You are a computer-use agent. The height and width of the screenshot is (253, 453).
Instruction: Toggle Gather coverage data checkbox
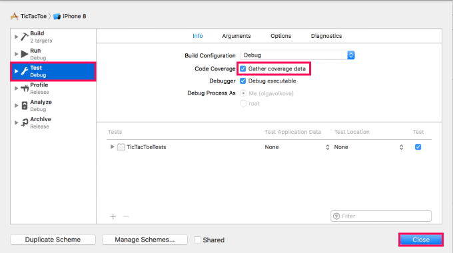pyautogui.click(x=242, y=69)
